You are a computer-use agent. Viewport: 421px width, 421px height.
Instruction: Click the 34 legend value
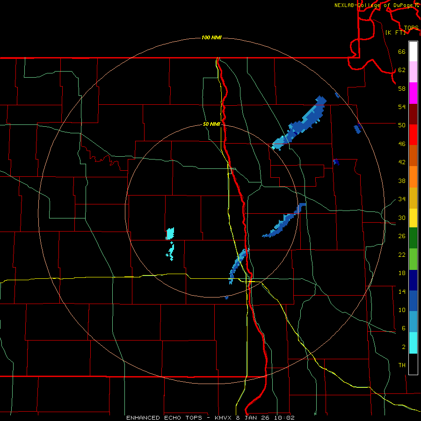point(402,199)
